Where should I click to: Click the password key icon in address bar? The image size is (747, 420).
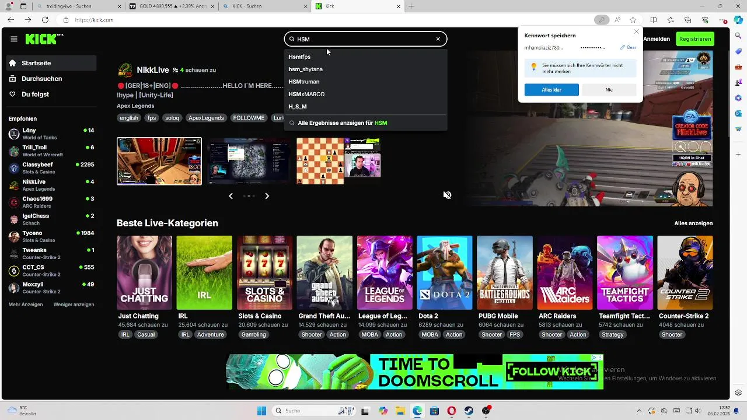[x=602, y=20]
